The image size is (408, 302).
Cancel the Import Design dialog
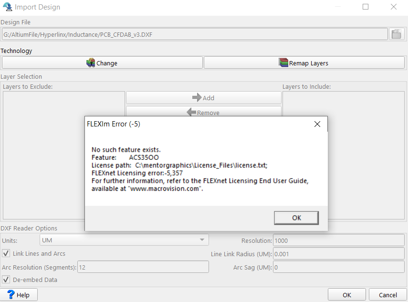[387, 295]
